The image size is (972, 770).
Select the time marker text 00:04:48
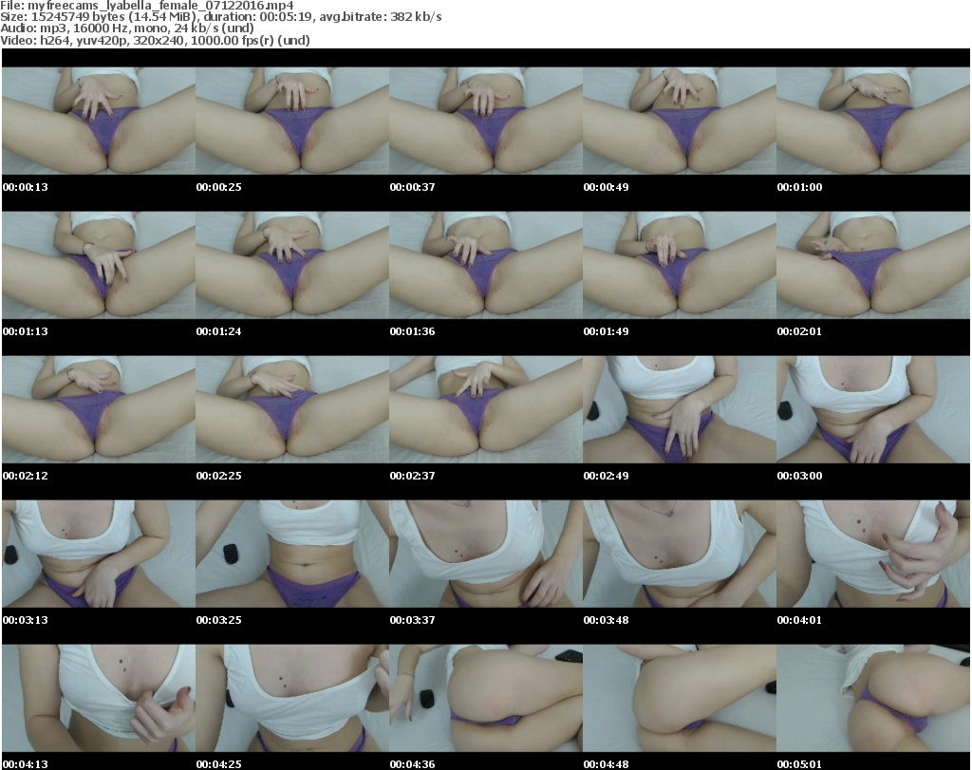pos(606,764)
